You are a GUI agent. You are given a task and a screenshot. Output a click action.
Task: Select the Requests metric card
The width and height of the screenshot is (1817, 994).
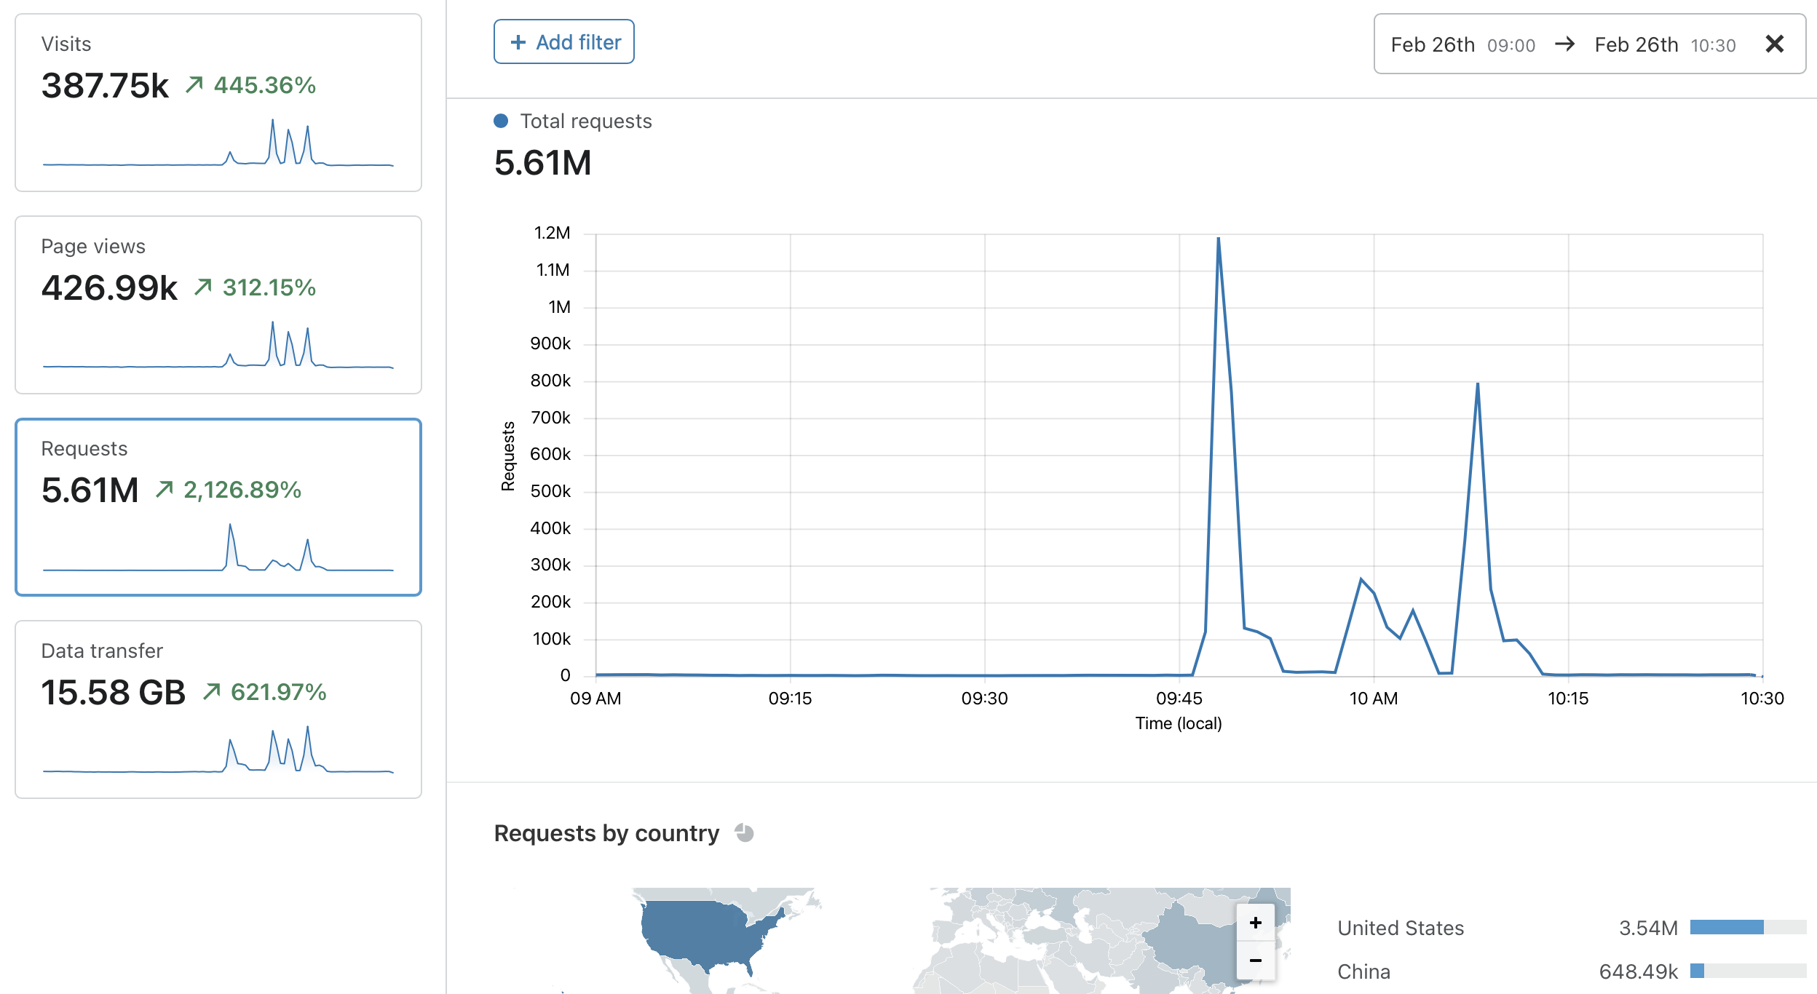point(218,507)
